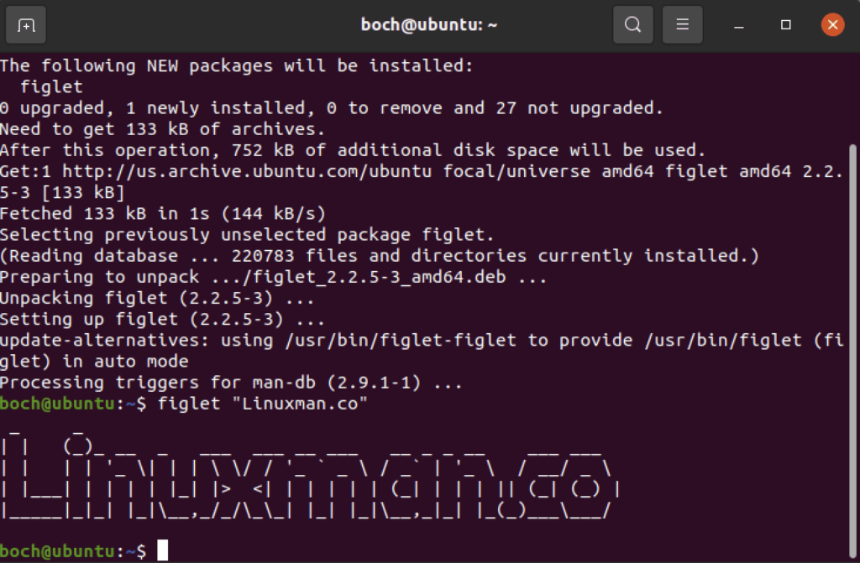Click the us.archive.ubuntu.com URL text
The height and width of the screenshot is (563, 860).
point(247,171)
